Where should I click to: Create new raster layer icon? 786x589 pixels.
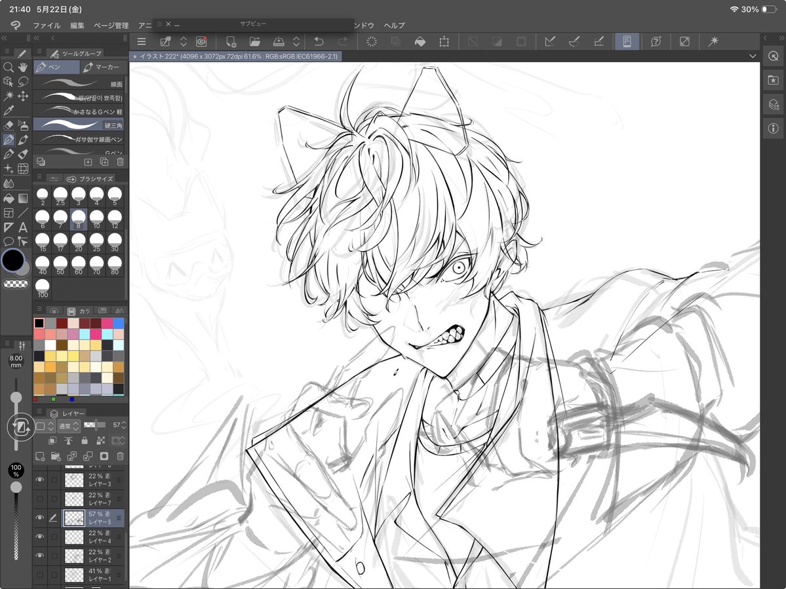pyautogui.click(x=40, y=456)
